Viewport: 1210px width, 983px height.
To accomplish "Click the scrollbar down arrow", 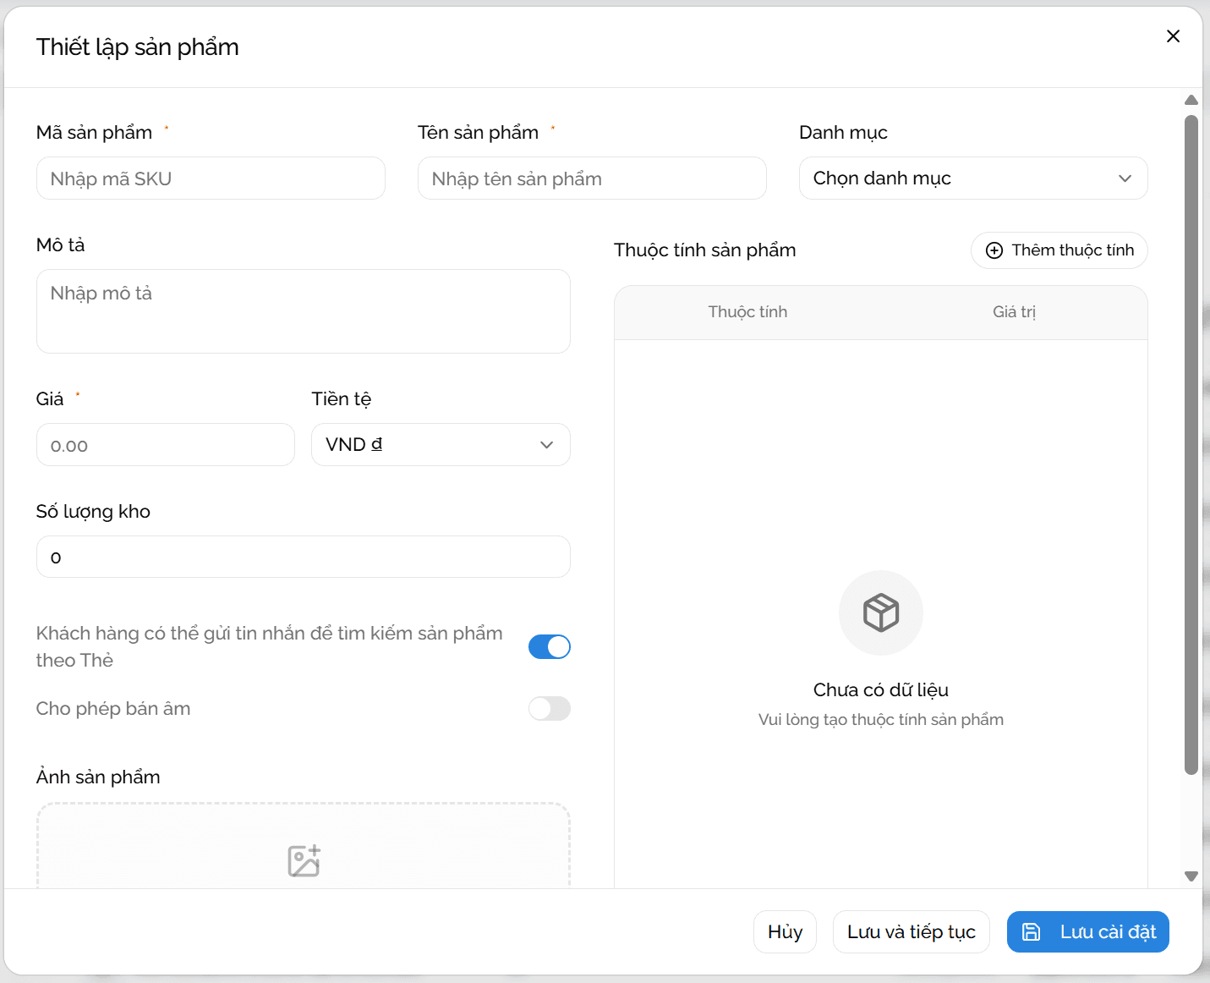I will click(1191, 876).
